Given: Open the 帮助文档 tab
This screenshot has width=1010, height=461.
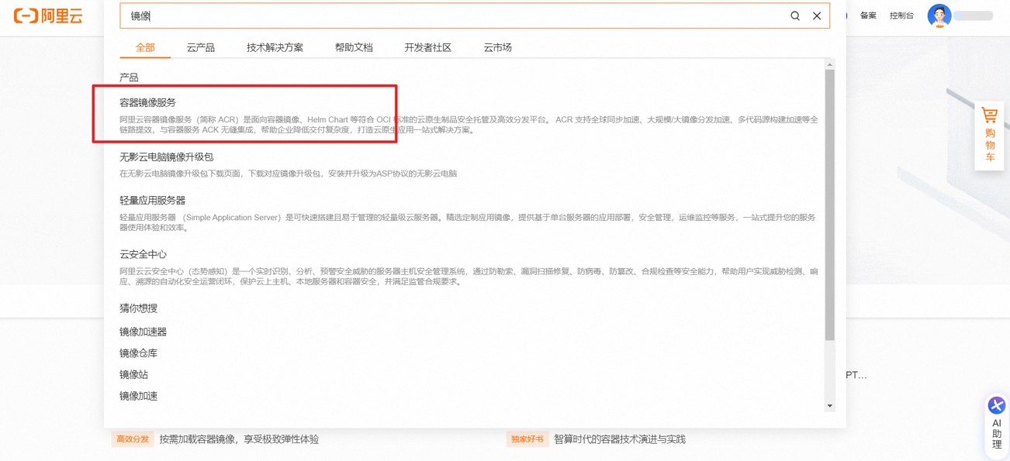Looking at the screenshot, I should click(x=354, y=47).
